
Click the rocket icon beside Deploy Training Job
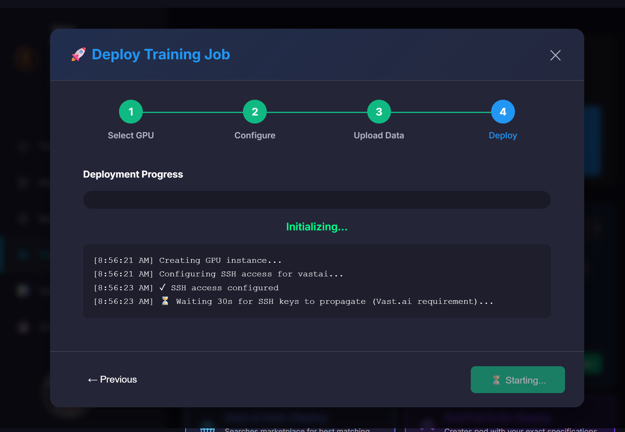[78, 55]
